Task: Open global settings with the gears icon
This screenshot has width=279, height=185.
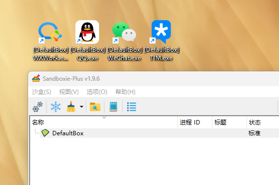Action: [37, 107]
